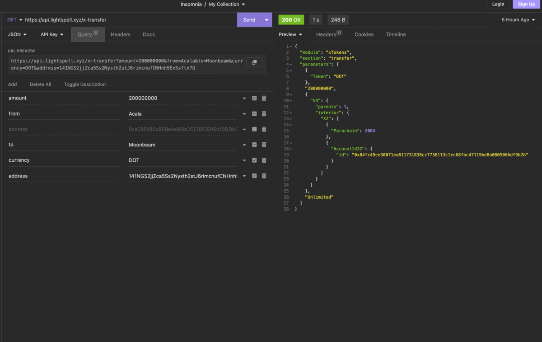Viewport: 542px width, 342px height.
Task: Enable the unchecked address parameter checkbox
Action: click(x=254, y=129)
